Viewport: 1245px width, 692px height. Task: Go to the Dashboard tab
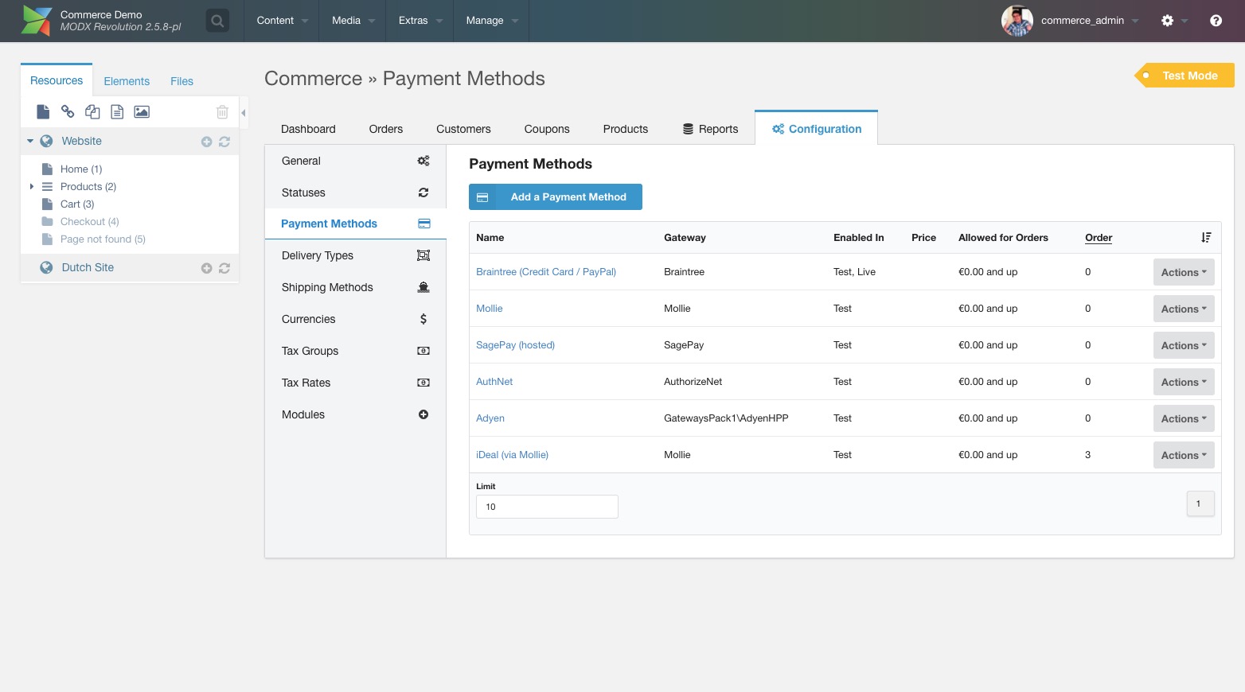click(x=308, y=129)
